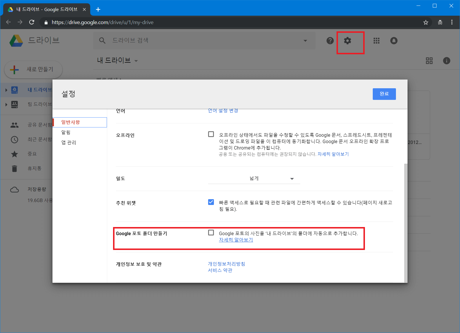Reload the page in browser

[x=32, y=22]
